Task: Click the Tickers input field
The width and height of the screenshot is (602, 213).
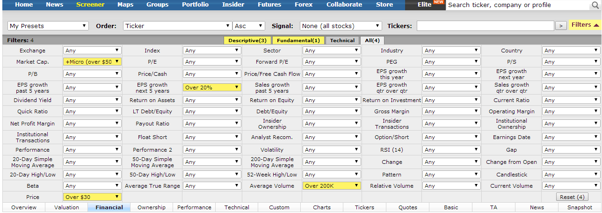Action: click(485, 26)
